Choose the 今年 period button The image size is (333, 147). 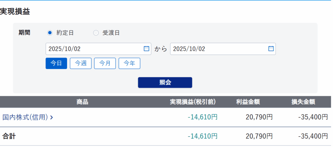tap(129, 63)
